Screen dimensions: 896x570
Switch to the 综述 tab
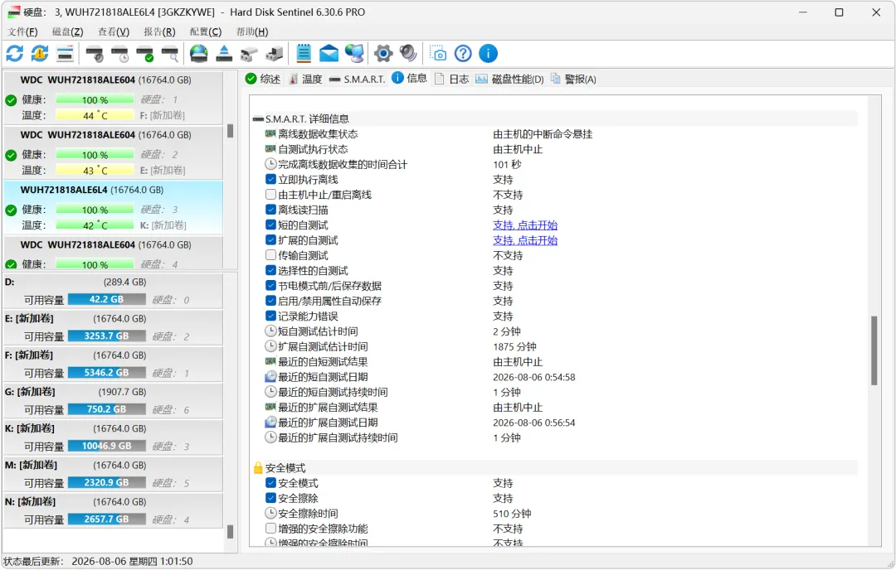[263, 79]
